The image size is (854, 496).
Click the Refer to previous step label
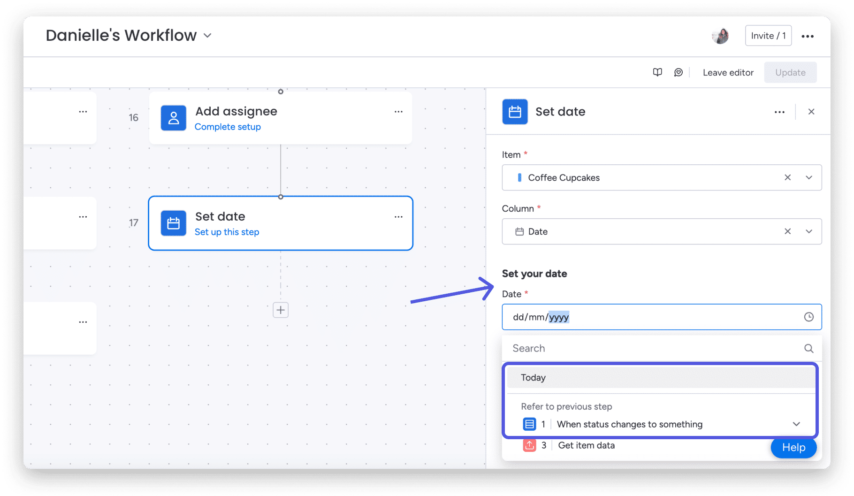click(x=566, y=406)
